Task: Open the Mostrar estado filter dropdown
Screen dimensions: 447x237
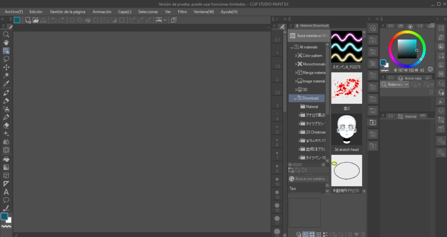Action: coord(395,85)
